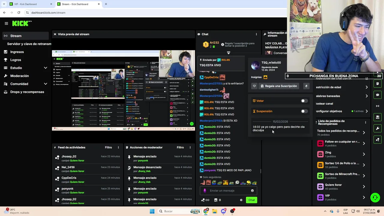Image resolution: width=384 pixels, height=216 pixels.
Task: Open palabras baneadas arrow
Action: (x=367, y=96)
